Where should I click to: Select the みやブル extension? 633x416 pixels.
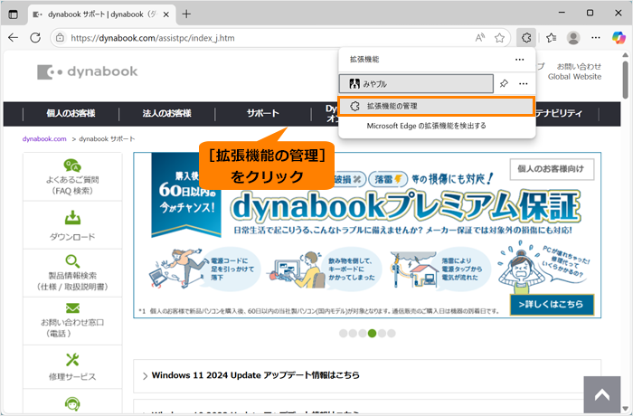coord(416,83)
